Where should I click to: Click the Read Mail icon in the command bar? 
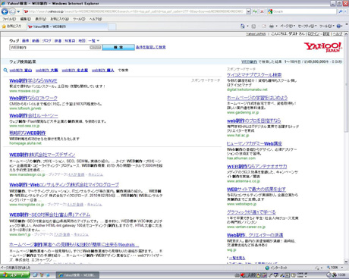coord(264,26)
